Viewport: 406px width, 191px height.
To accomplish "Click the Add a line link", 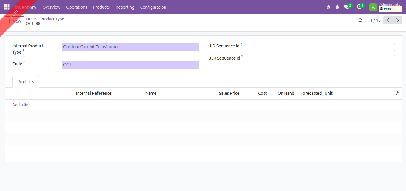I will pyautogui.click(x=21, y=105).
